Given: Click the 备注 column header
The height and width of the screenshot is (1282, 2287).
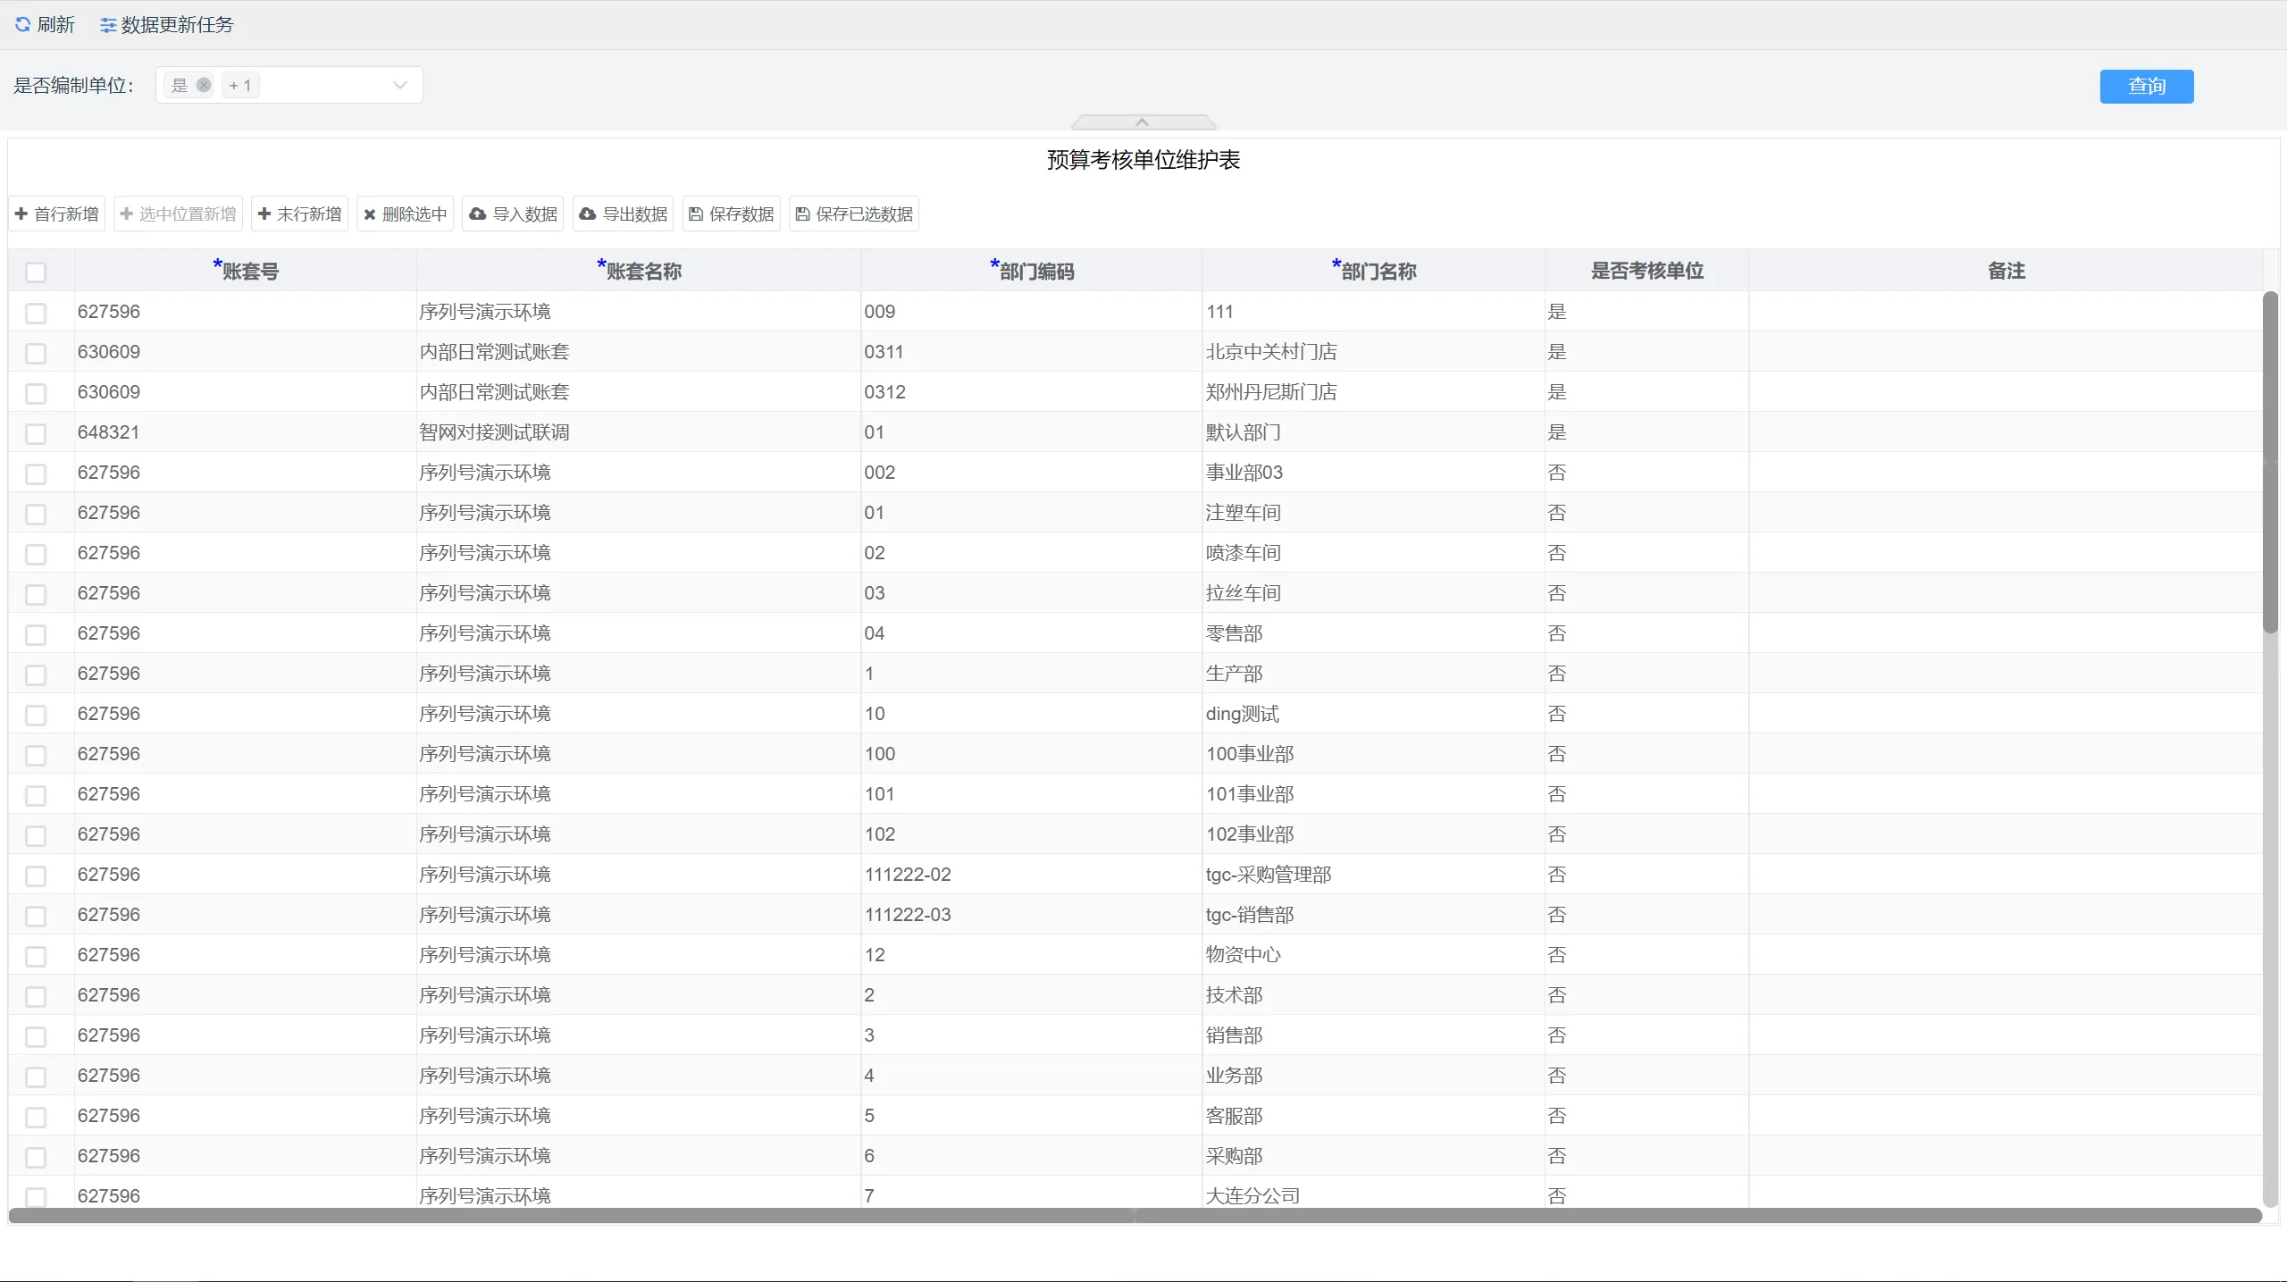Looking at the screenshot, I should pyautogui.click(x=2006, y=271).
